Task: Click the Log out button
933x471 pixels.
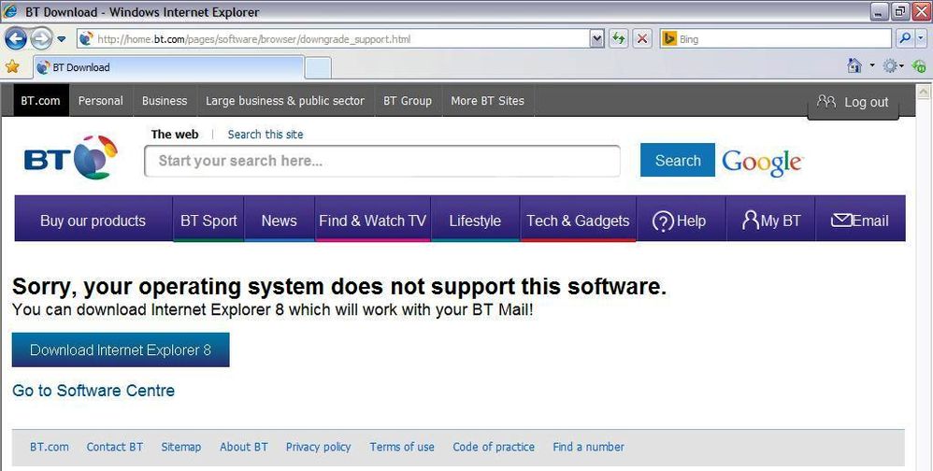Action: 853,102
